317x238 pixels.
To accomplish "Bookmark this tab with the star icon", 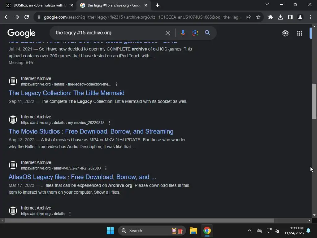I will [258, 17].
